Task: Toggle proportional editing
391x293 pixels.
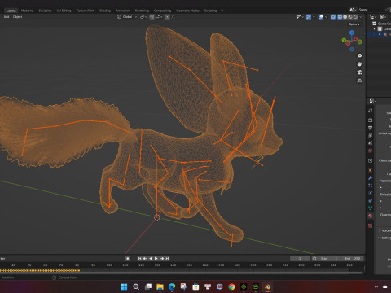Action: click(x=167, y=17)
